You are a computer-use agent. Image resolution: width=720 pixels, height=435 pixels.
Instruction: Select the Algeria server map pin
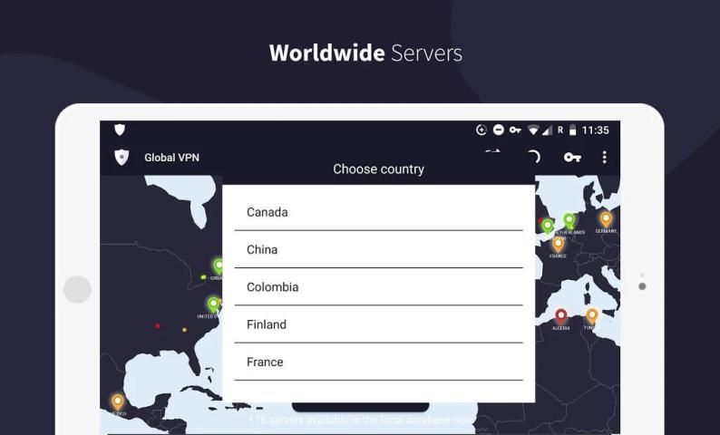pos(561,316)
